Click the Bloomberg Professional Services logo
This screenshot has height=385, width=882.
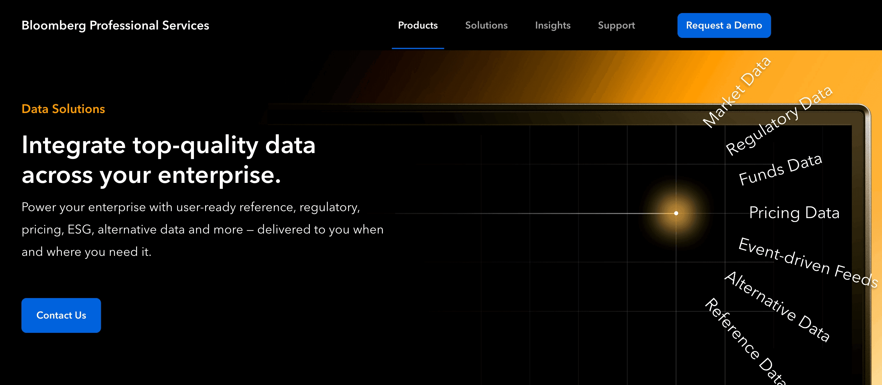click(115, 25)
